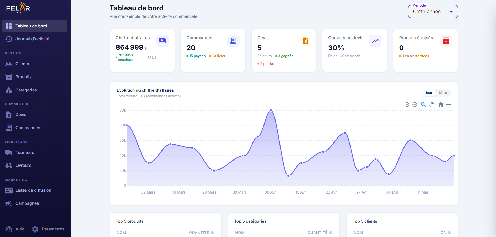Click the chart peak data point at 100k
Image resolution: width=496 pixels, height=237 pixels.
(271, 111)
